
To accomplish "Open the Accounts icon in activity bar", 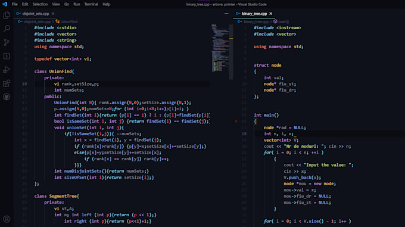I will point(7,219).
